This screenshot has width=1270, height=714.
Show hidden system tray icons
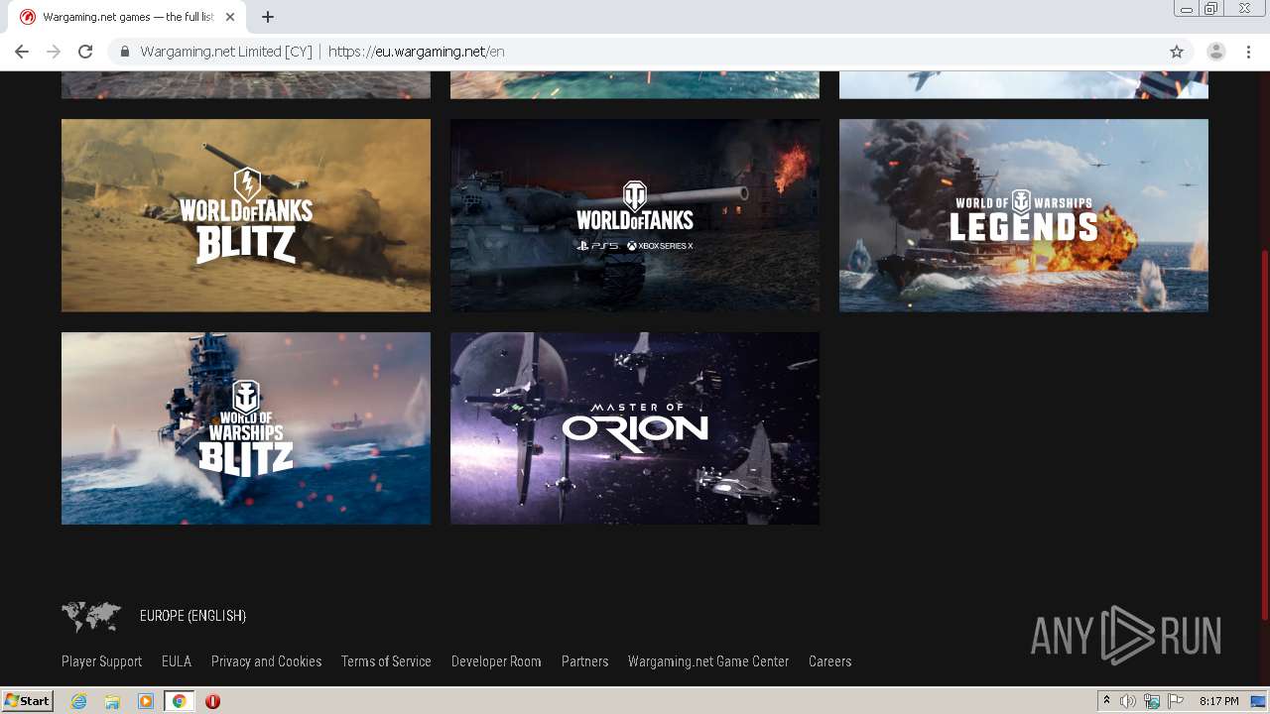1106,701
